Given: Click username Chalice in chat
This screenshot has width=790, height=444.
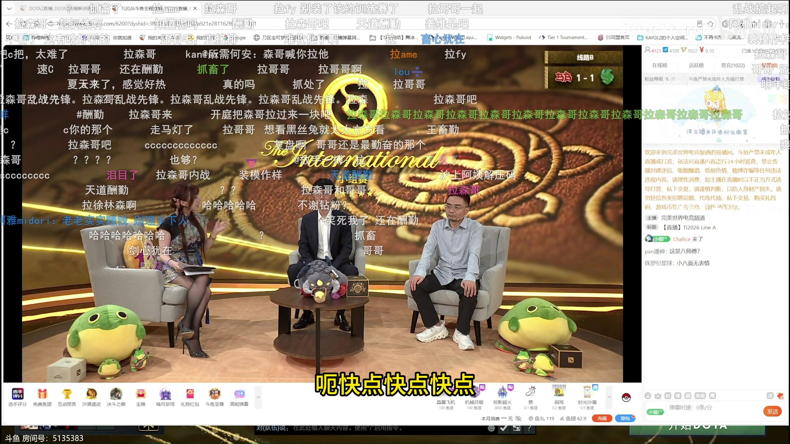Looking at the screenshot, I should tap(681, 239).
